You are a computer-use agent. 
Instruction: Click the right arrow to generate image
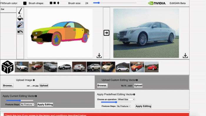point(107,33)
